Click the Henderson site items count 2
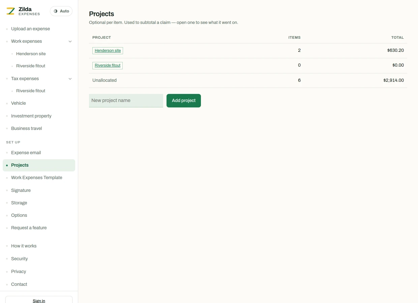 coord(299,50)
